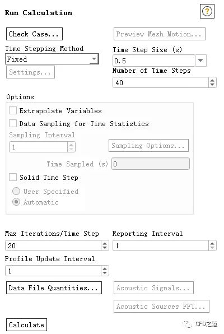Start the run with Calculate button
The image size is (224, 334).
(x=26, y=325)
